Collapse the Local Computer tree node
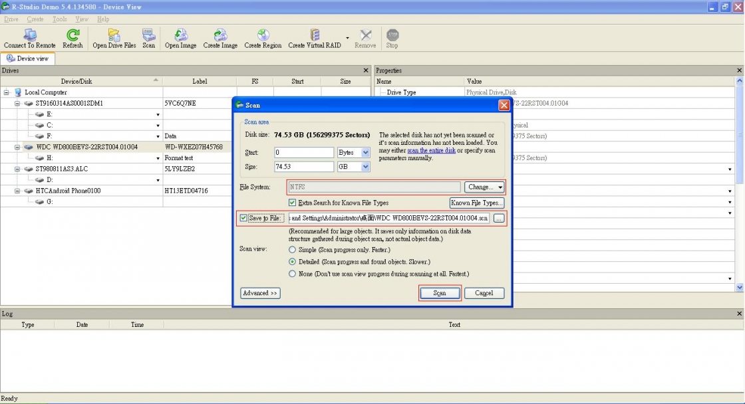Screen dimensions: 745x404 tap(6, 92)
